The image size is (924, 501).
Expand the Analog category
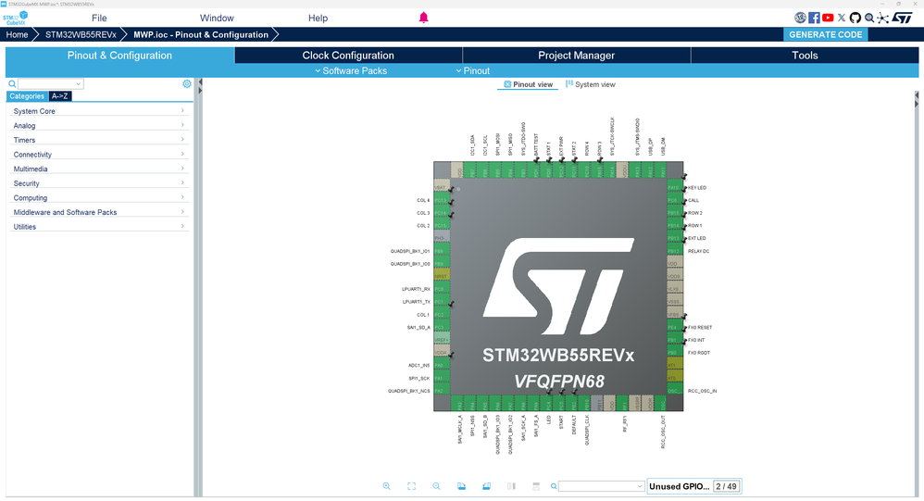[x=99, y=126]
